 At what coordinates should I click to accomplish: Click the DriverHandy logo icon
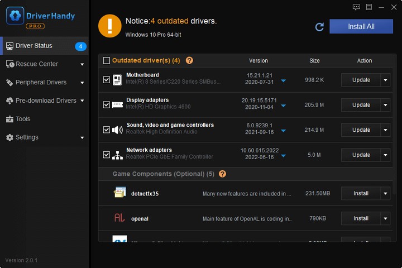point(15,16)
